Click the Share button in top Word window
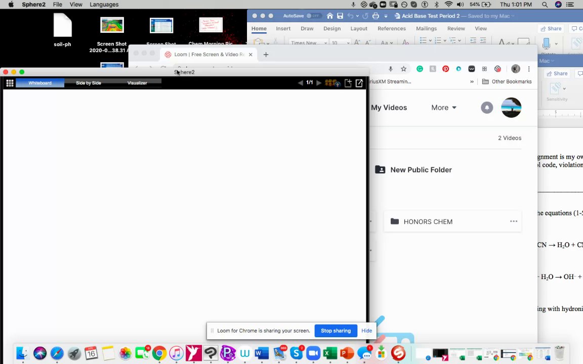Screen dimensions: 583x364 551,29
